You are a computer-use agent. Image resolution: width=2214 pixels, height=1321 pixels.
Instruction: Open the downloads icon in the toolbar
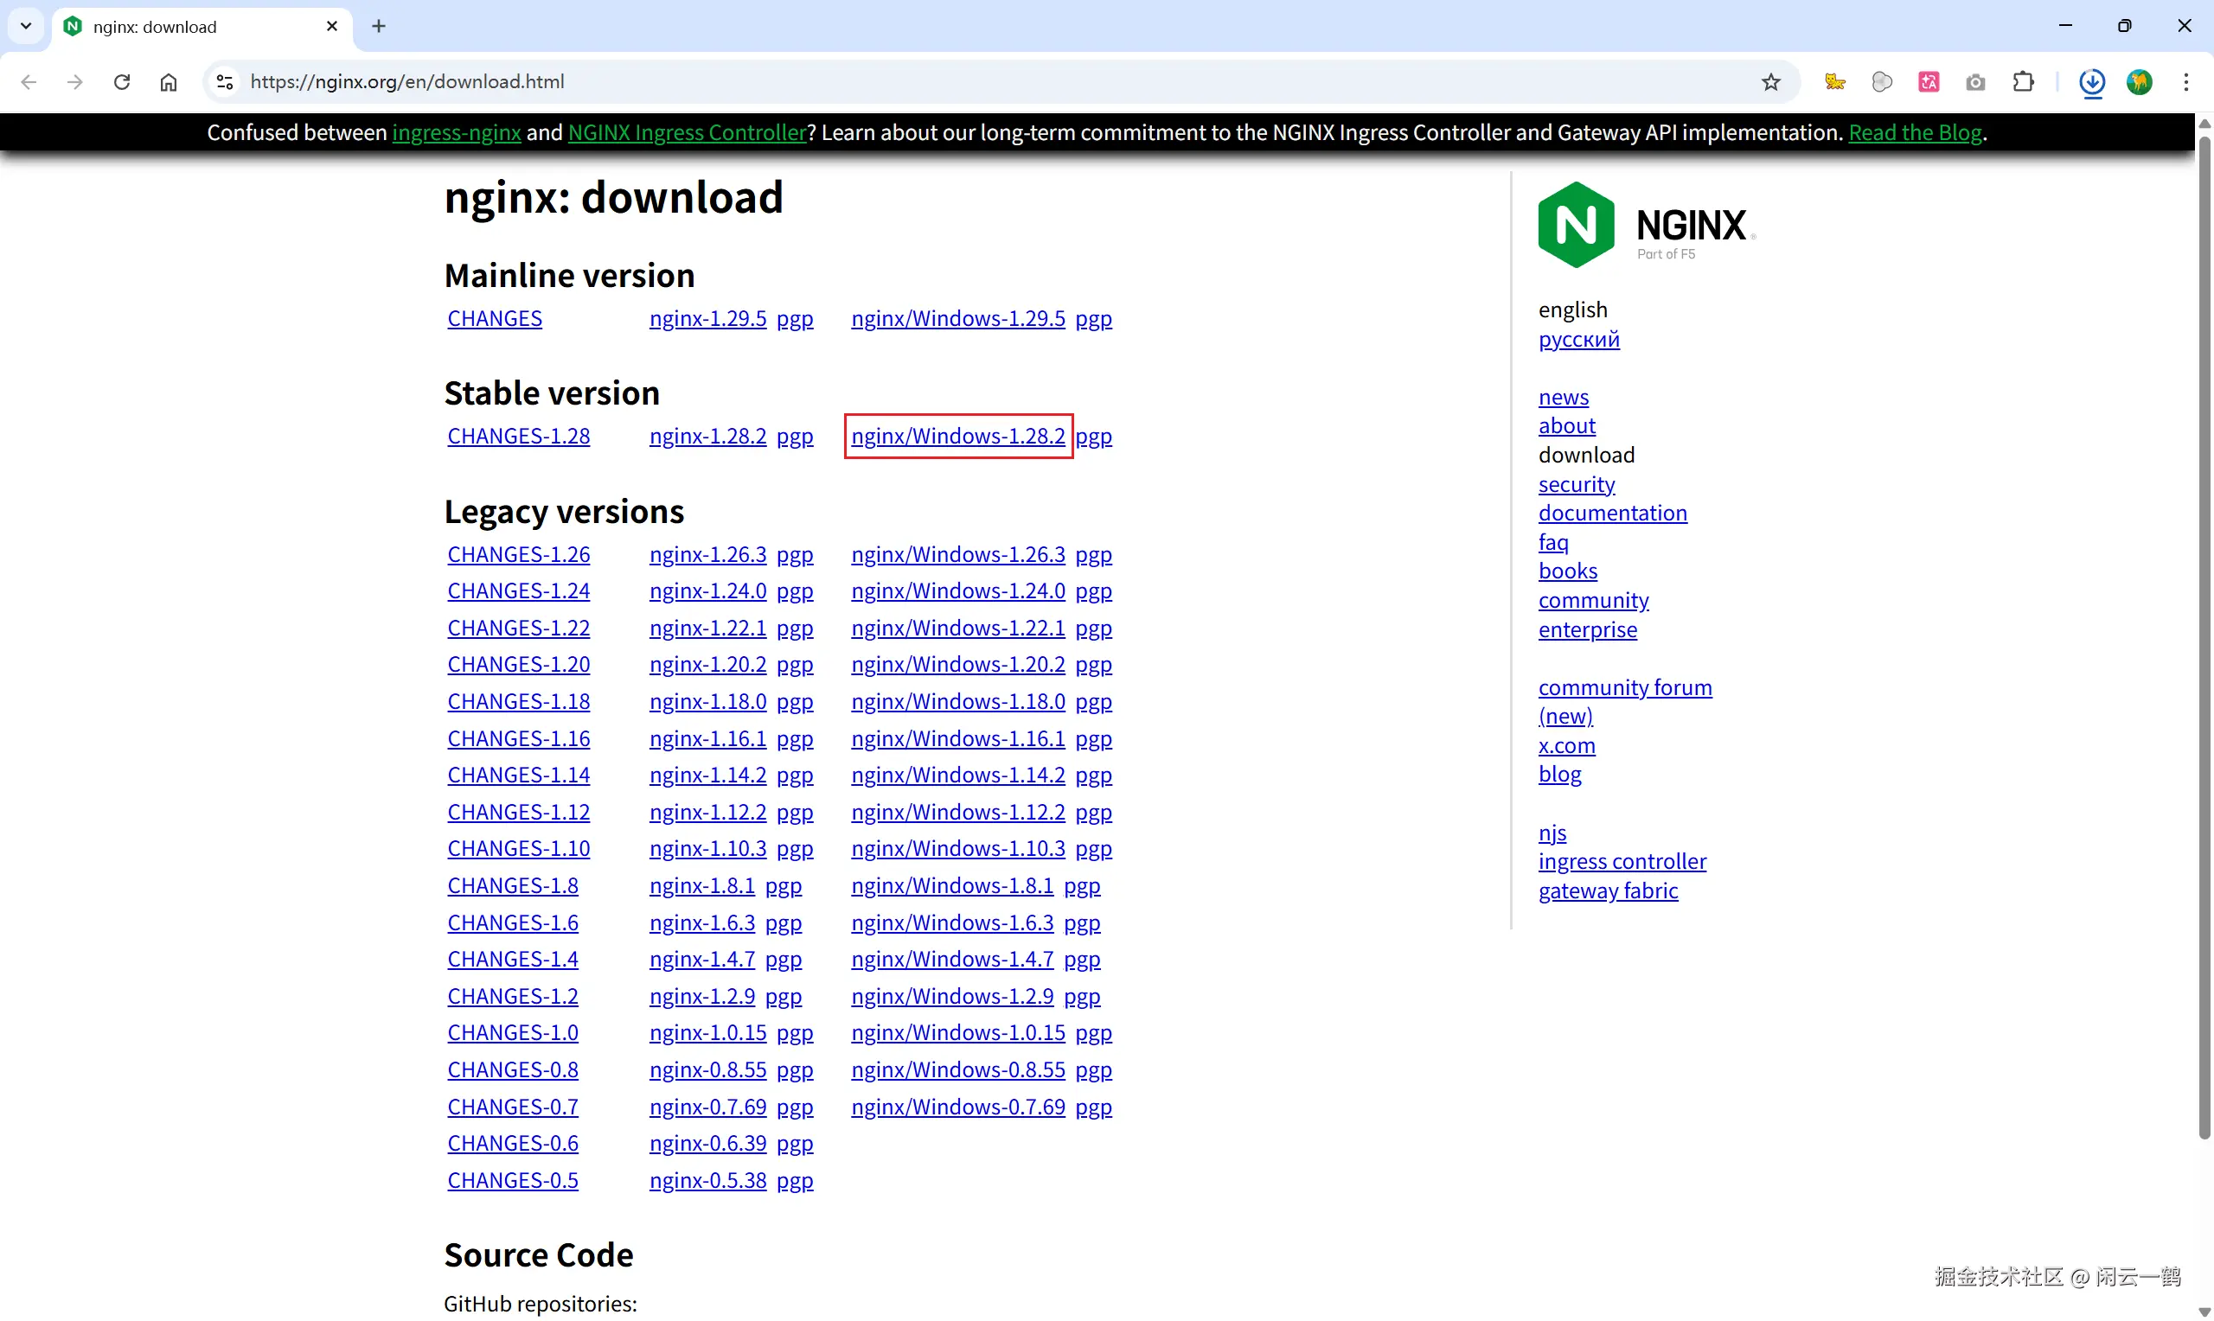2091,82
